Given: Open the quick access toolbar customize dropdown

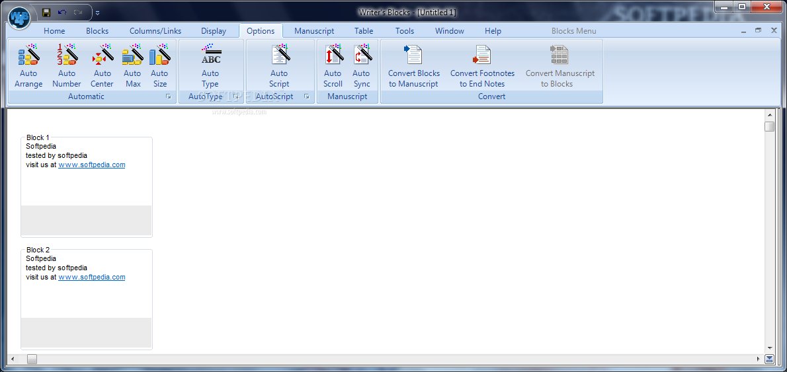Looking at the screenshot, I should (x=97, y=13).
